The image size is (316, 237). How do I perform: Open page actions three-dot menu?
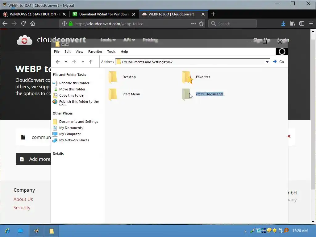[194, 23]
